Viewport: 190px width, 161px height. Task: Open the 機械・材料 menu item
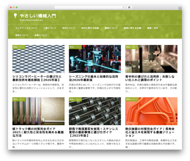(x=152, y=28)
